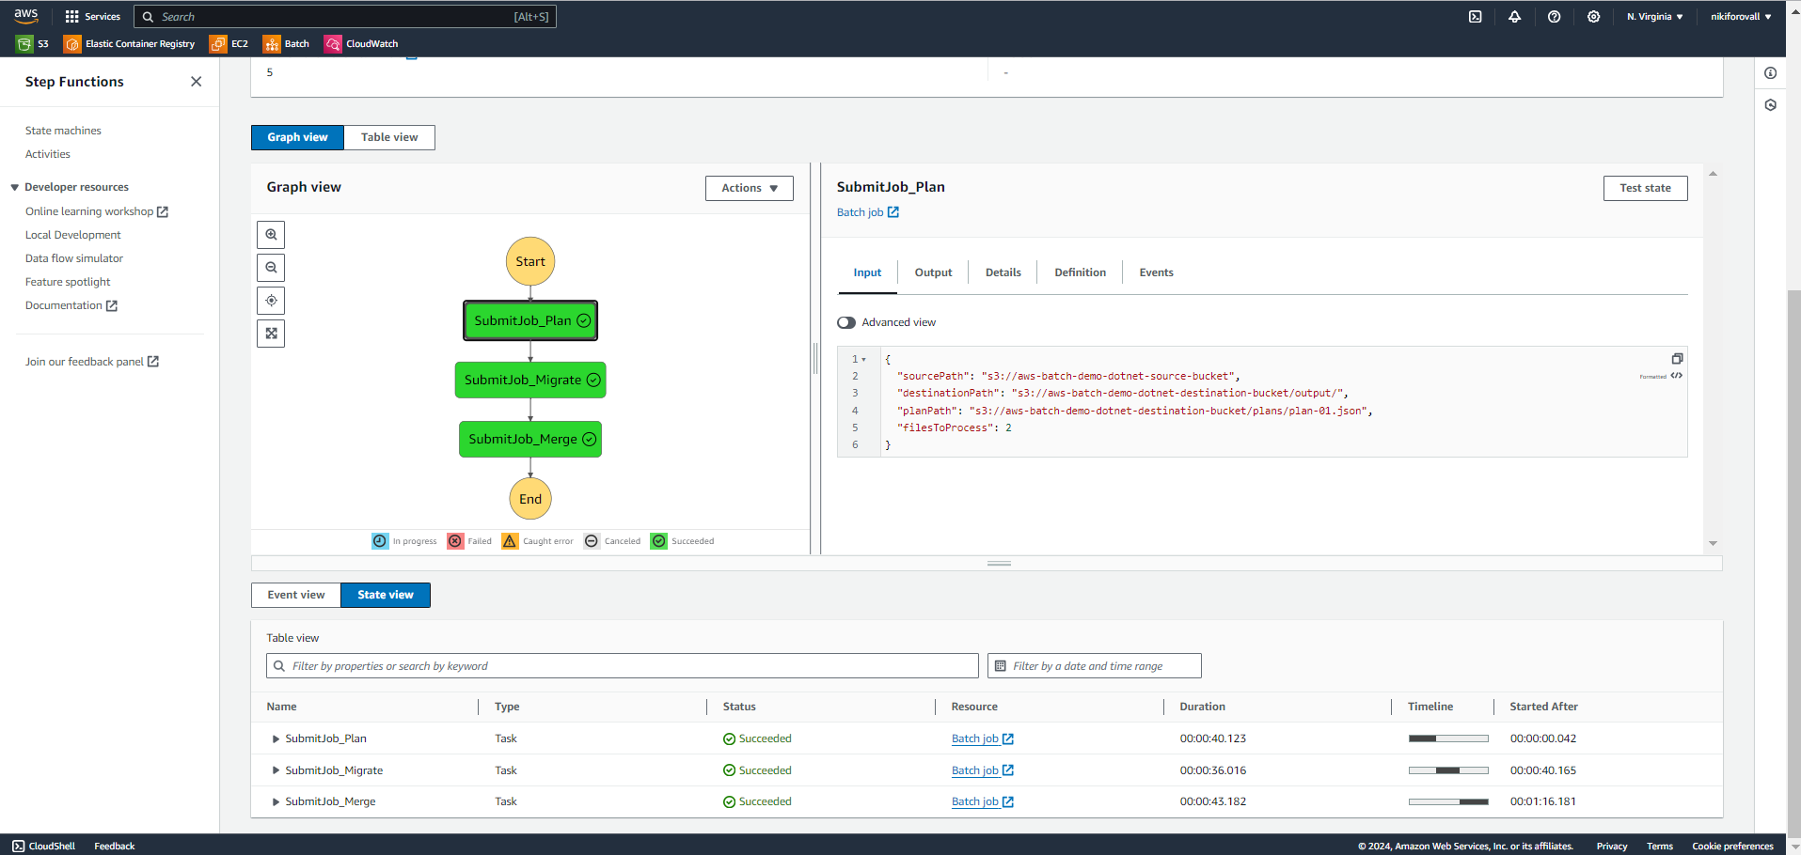The image size is (1801, 855).
Task: Open Batch favorite shortcut
Action: (286, 44)
